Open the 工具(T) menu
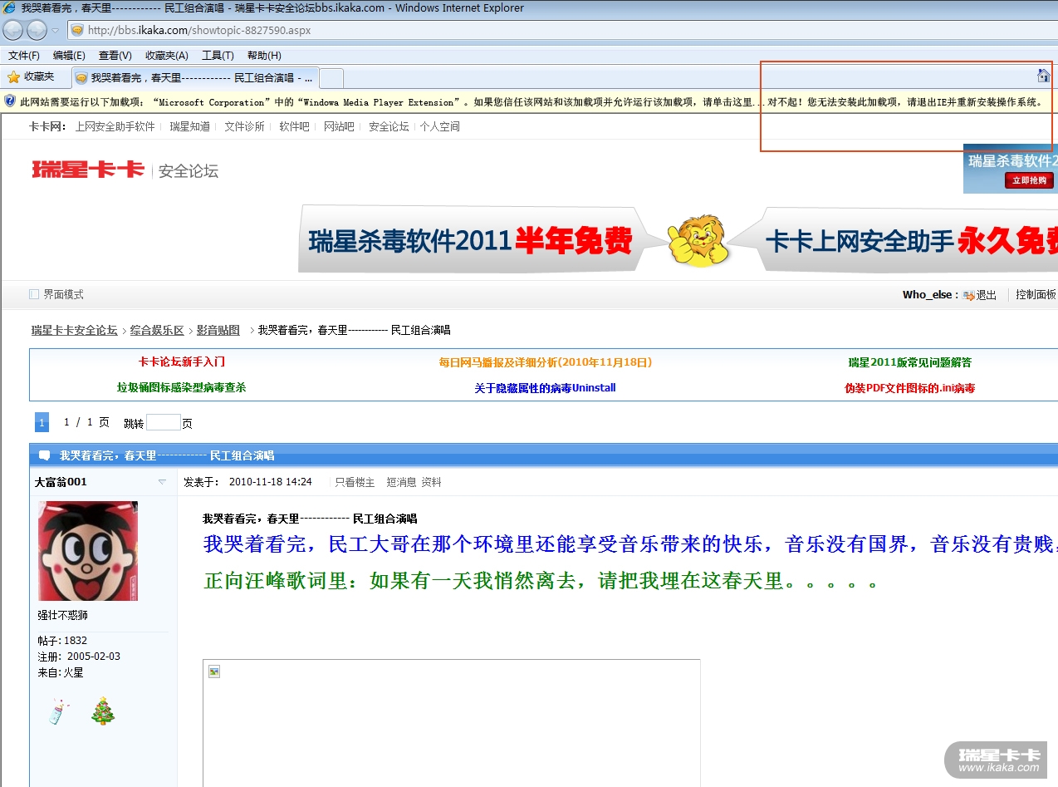This screenshot has width=1058, height=787. [218, 56]
